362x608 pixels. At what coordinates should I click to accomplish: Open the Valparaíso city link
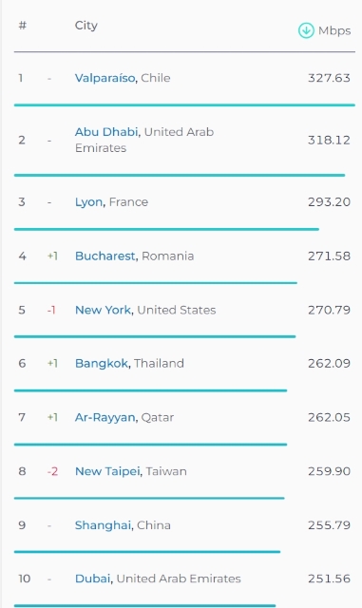[x=105, y=78]
